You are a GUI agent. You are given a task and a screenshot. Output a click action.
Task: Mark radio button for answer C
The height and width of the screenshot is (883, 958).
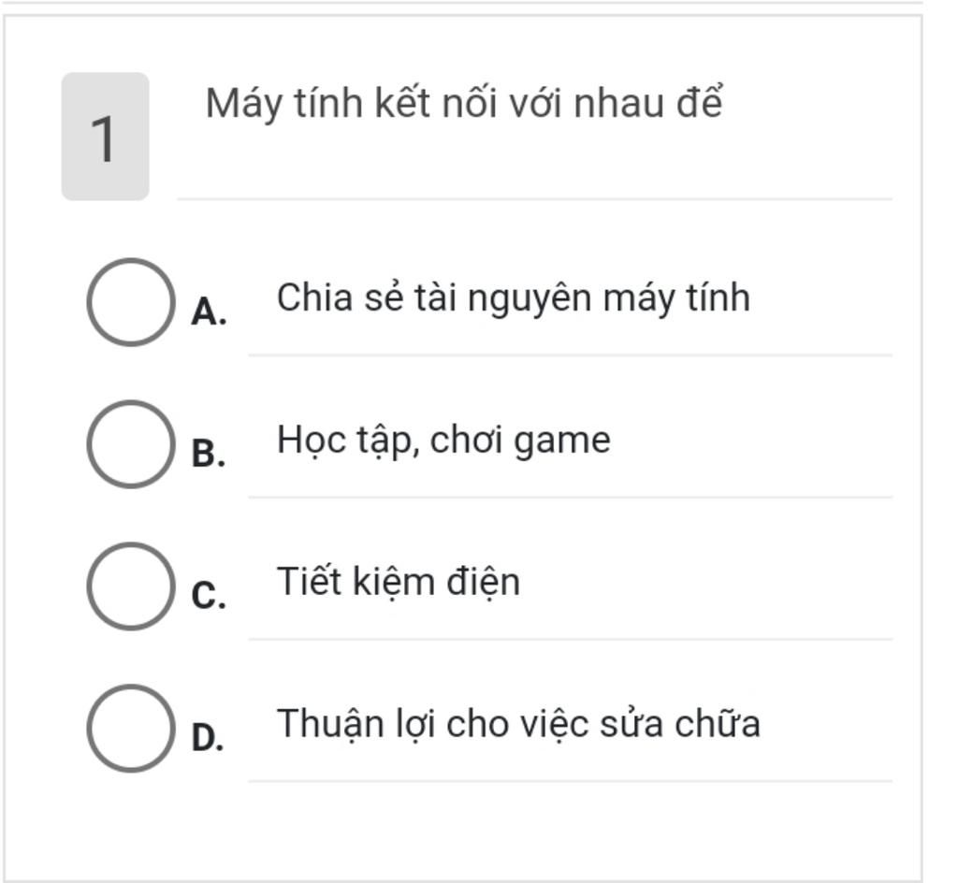(x=131, y=586)
